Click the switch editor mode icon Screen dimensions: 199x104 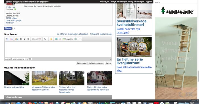7,39
